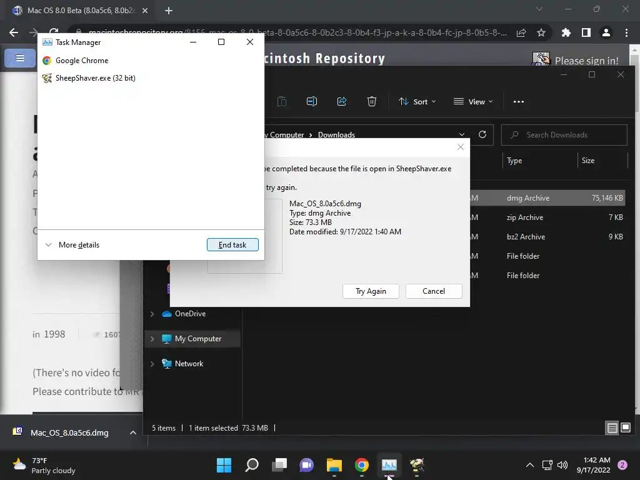640x480 pixels.
Task: Open the See more ellipsis menu
Action: point(518,102)
